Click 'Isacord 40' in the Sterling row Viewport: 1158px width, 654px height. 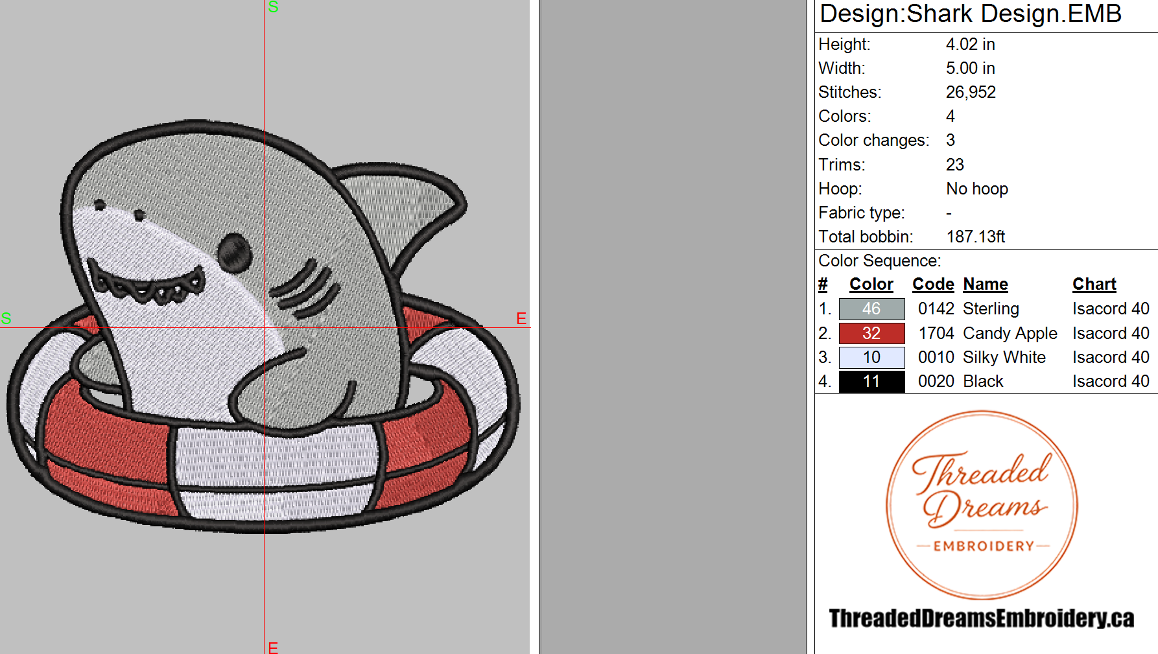(x=1111, y=309)
